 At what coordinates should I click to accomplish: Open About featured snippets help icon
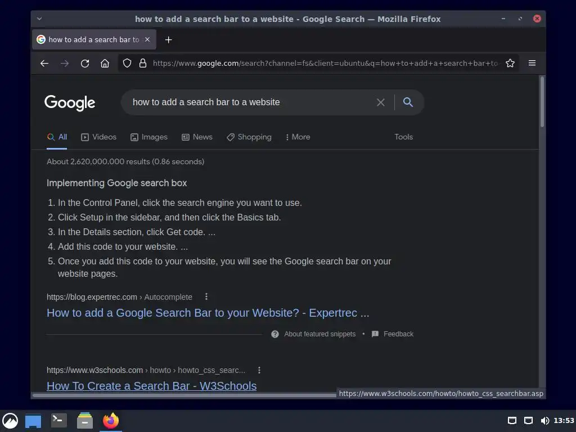(x=274, y=334)
